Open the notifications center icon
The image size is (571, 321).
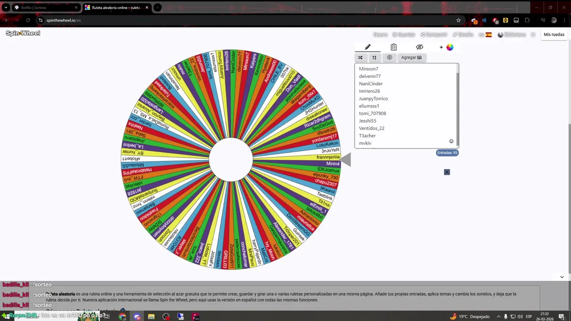point(562,317)
